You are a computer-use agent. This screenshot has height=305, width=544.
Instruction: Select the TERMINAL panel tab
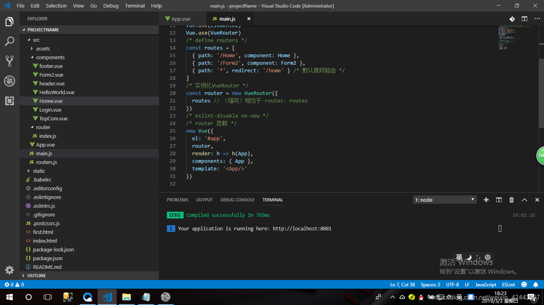[x=273, y=200]
